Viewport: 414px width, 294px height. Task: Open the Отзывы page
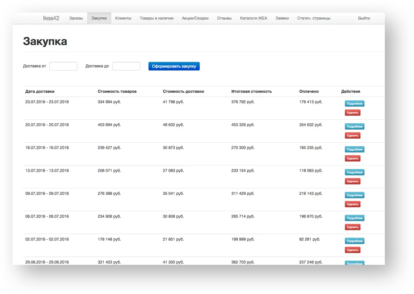[x=224, y=18]
